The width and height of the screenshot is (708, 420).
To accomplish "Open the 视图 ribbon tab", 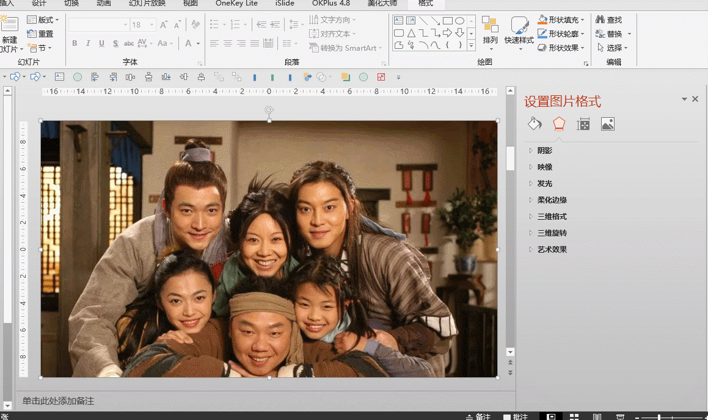I will coord(191,3).
